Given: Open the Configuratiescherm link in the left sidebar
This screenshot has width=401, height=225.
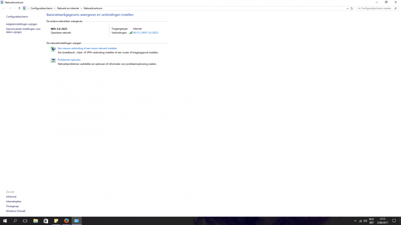Looking at the screenshot, I should coord(17,16).
